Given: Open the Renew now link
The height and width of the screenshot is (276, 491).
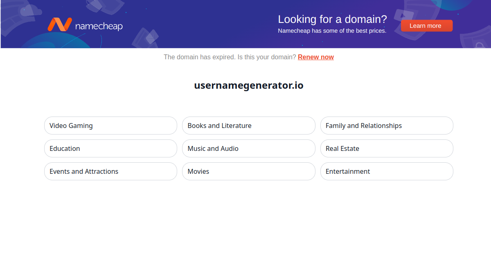Looking at the screenshot, I should [x=316, y=57].
